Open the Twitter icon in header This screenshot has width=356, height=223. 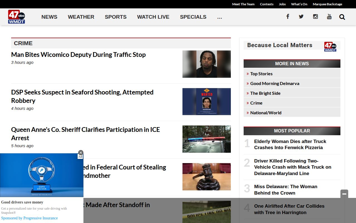(301, 16)
